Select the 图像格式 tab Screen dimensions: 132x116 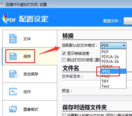pyautogui.click(x=30, y=108)
